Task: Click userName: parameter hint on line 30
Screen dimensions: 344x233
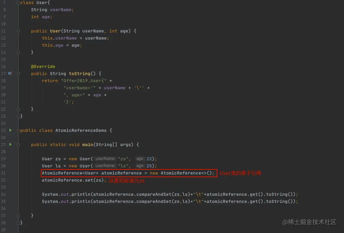Action: 105,165
